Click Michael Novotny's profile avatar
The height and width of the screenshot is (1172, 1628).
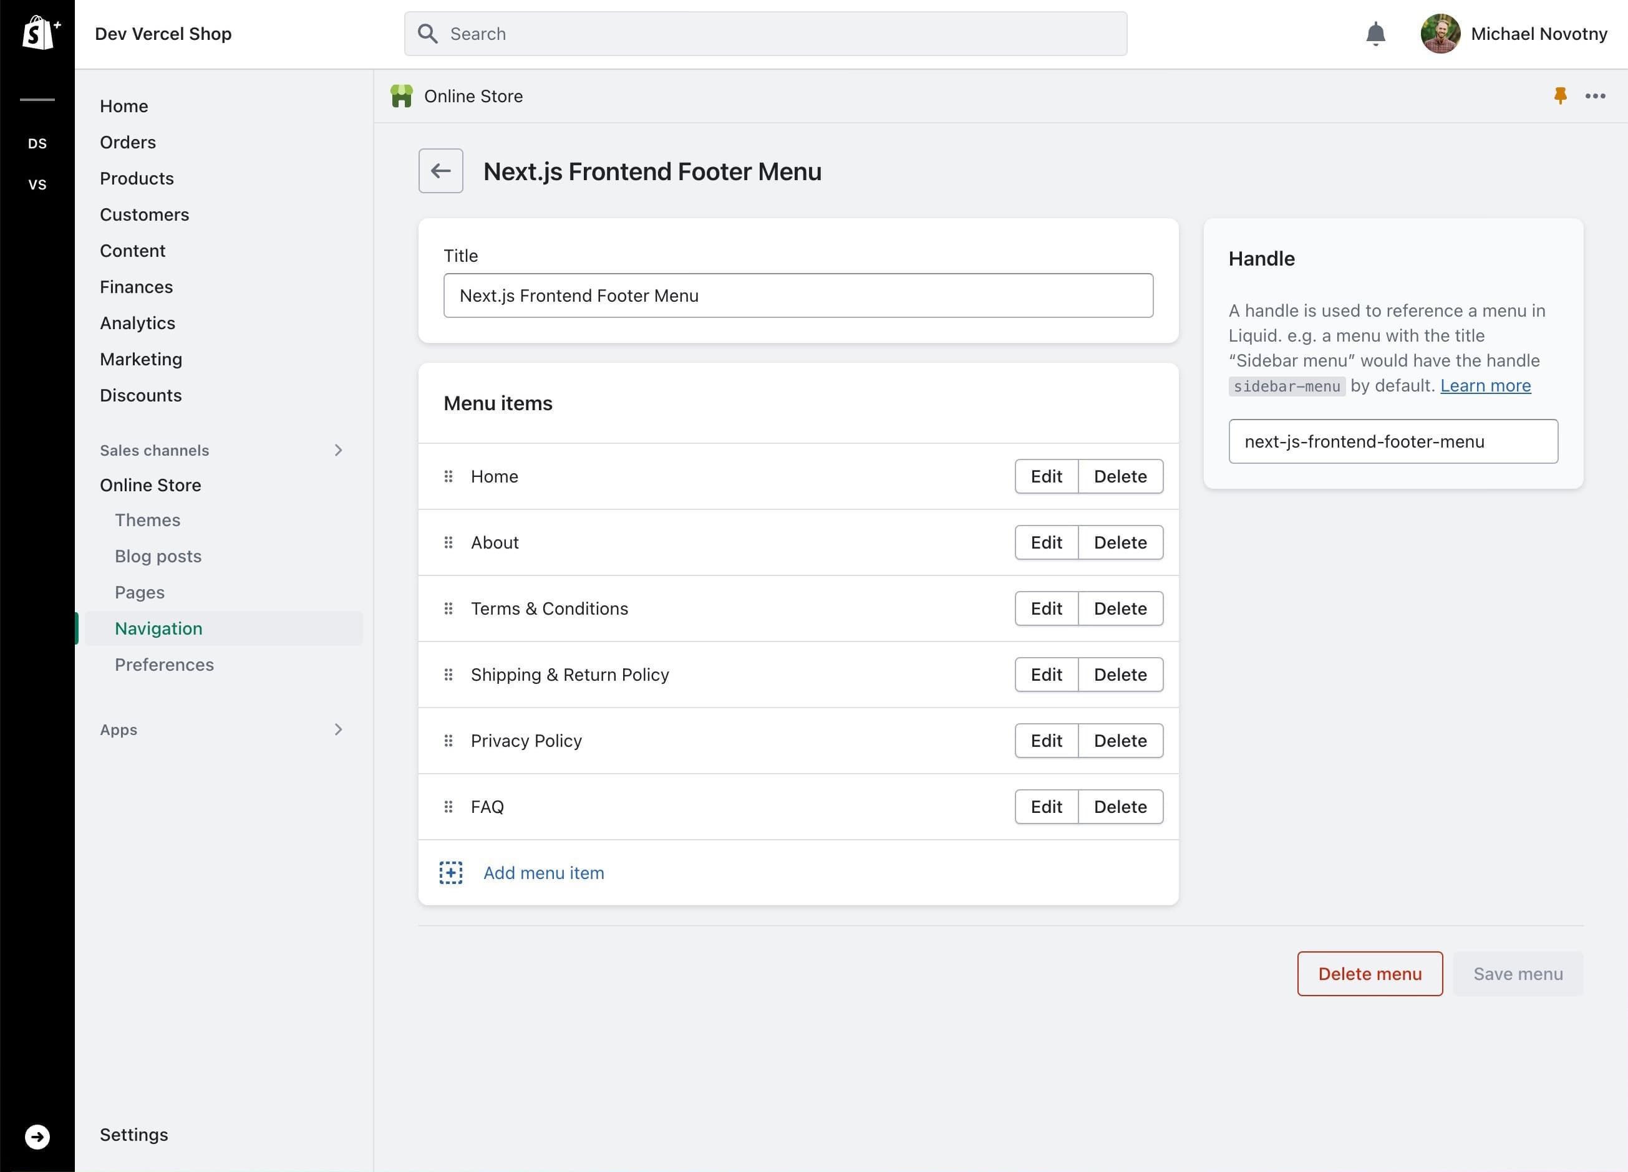[1441, 33]
